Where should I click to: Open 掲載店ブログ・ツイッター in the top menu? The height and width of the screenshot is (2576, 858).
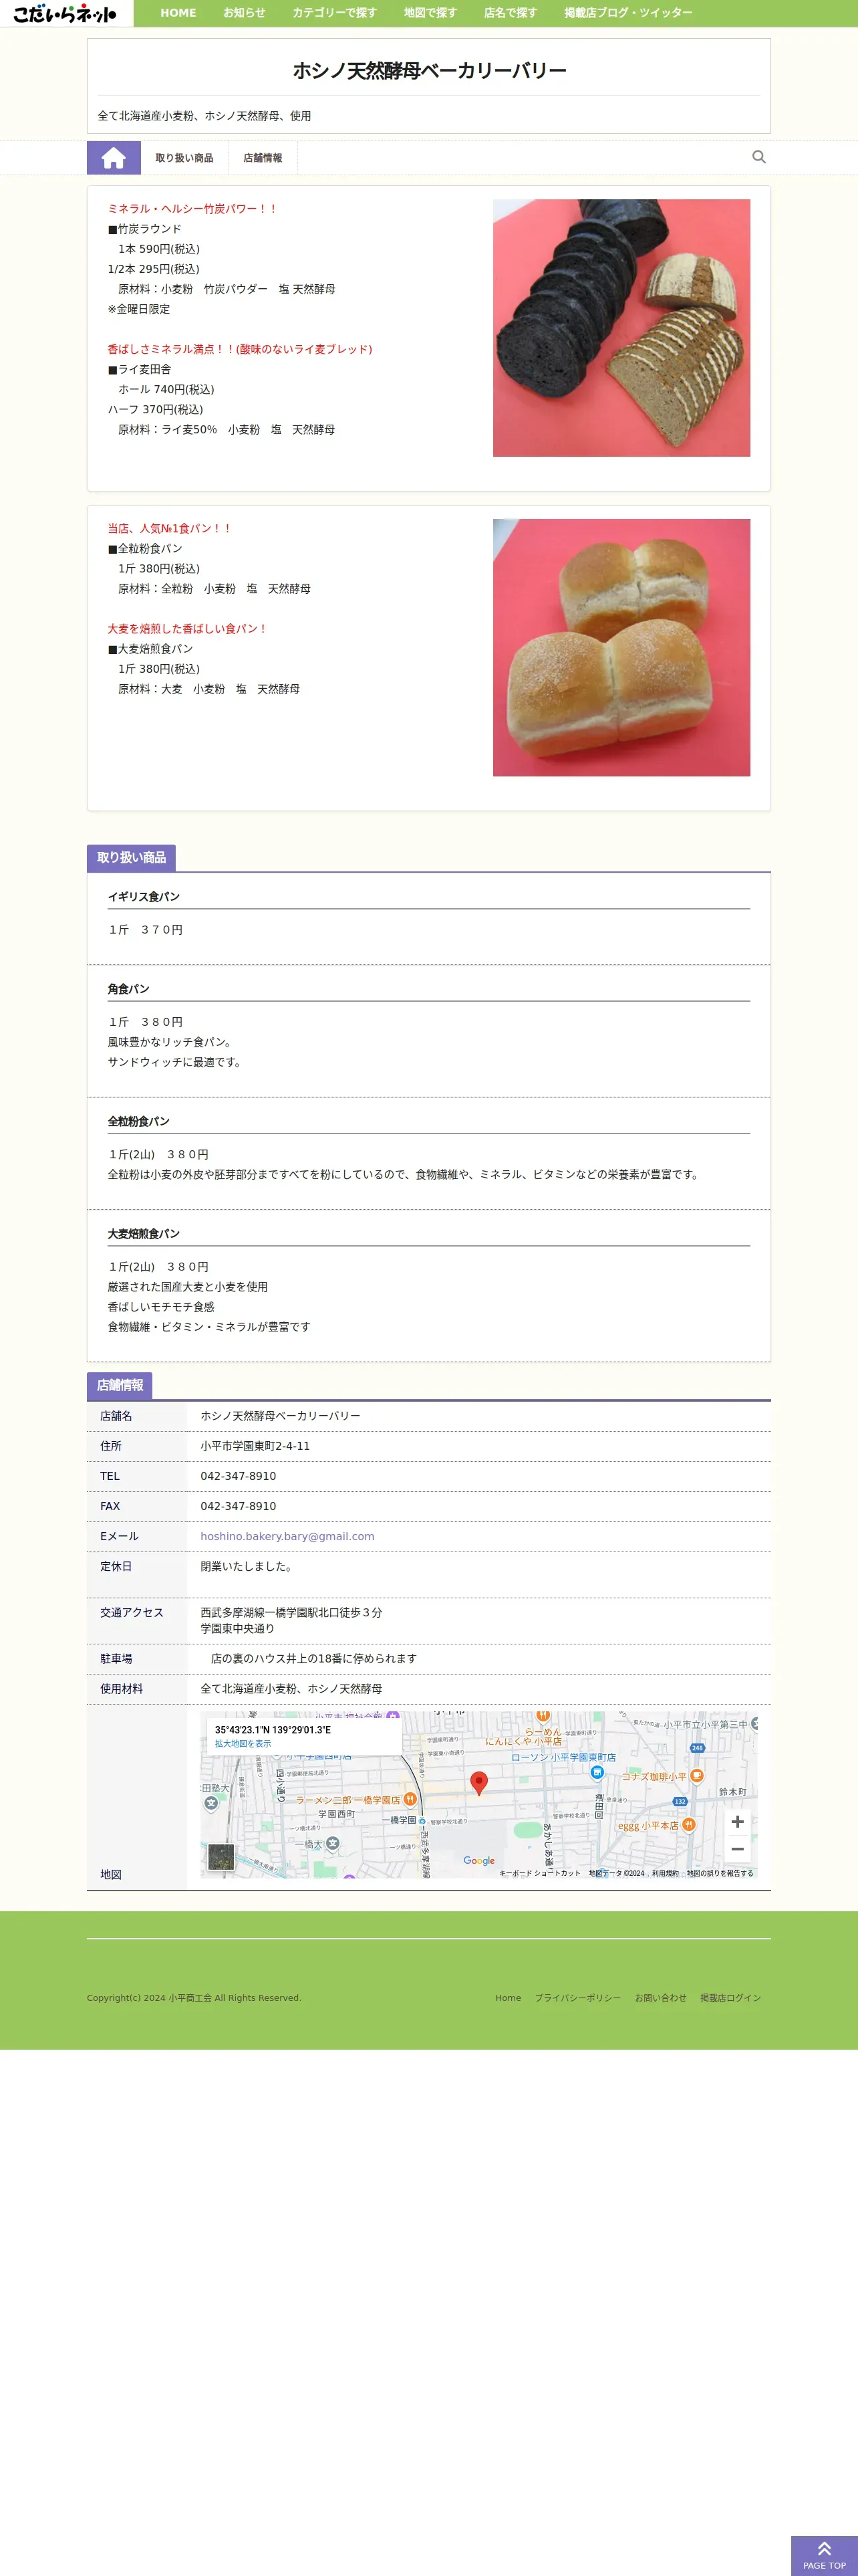pos(628,13)
